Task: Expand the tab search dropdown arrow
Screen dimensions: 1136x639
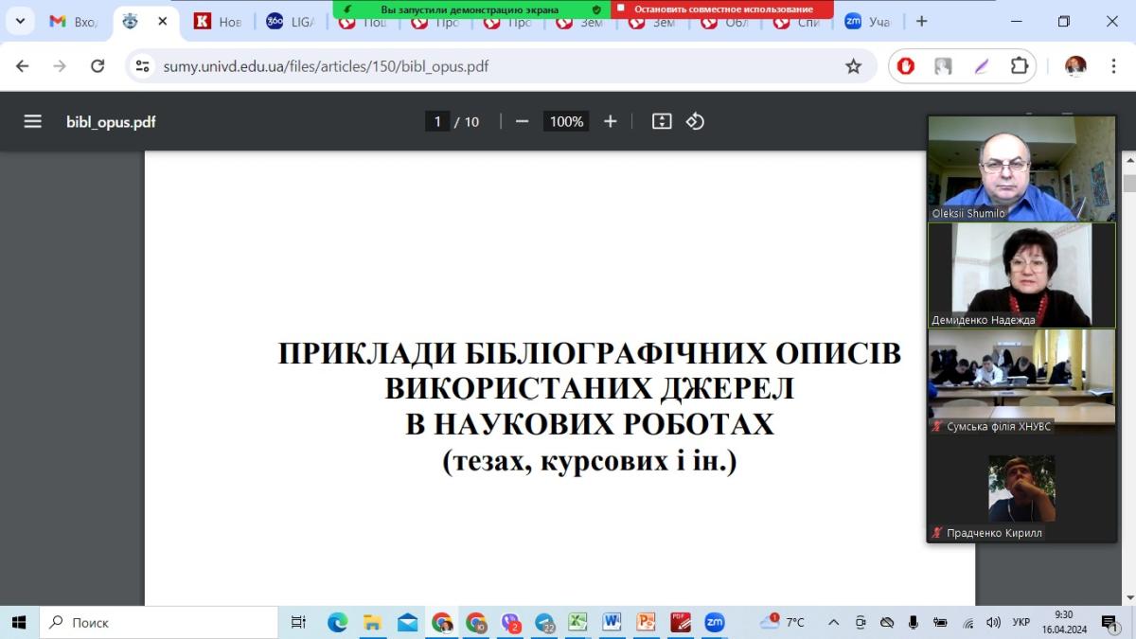Action: pos(19,21)
